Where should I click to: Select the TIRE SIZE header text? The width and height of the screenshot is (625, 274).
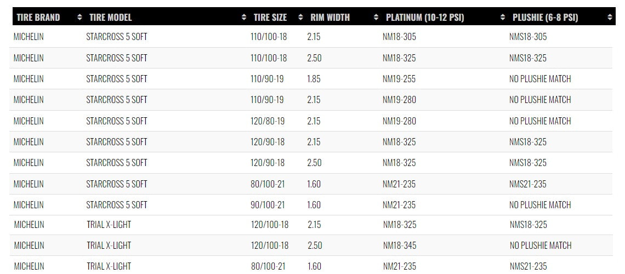(x=270, y=18)
